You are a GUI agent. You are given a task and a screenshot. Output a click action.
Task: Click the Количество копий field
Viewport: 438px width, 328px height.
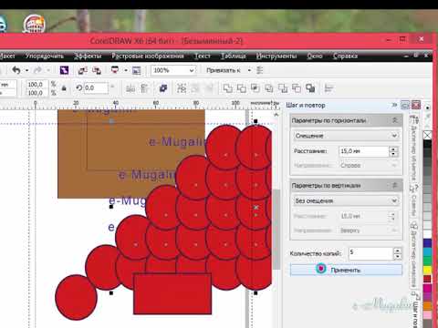click(370, 253)
